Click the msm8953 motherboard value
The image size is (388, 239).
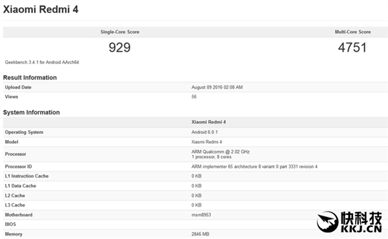click(x=201, y=214)
